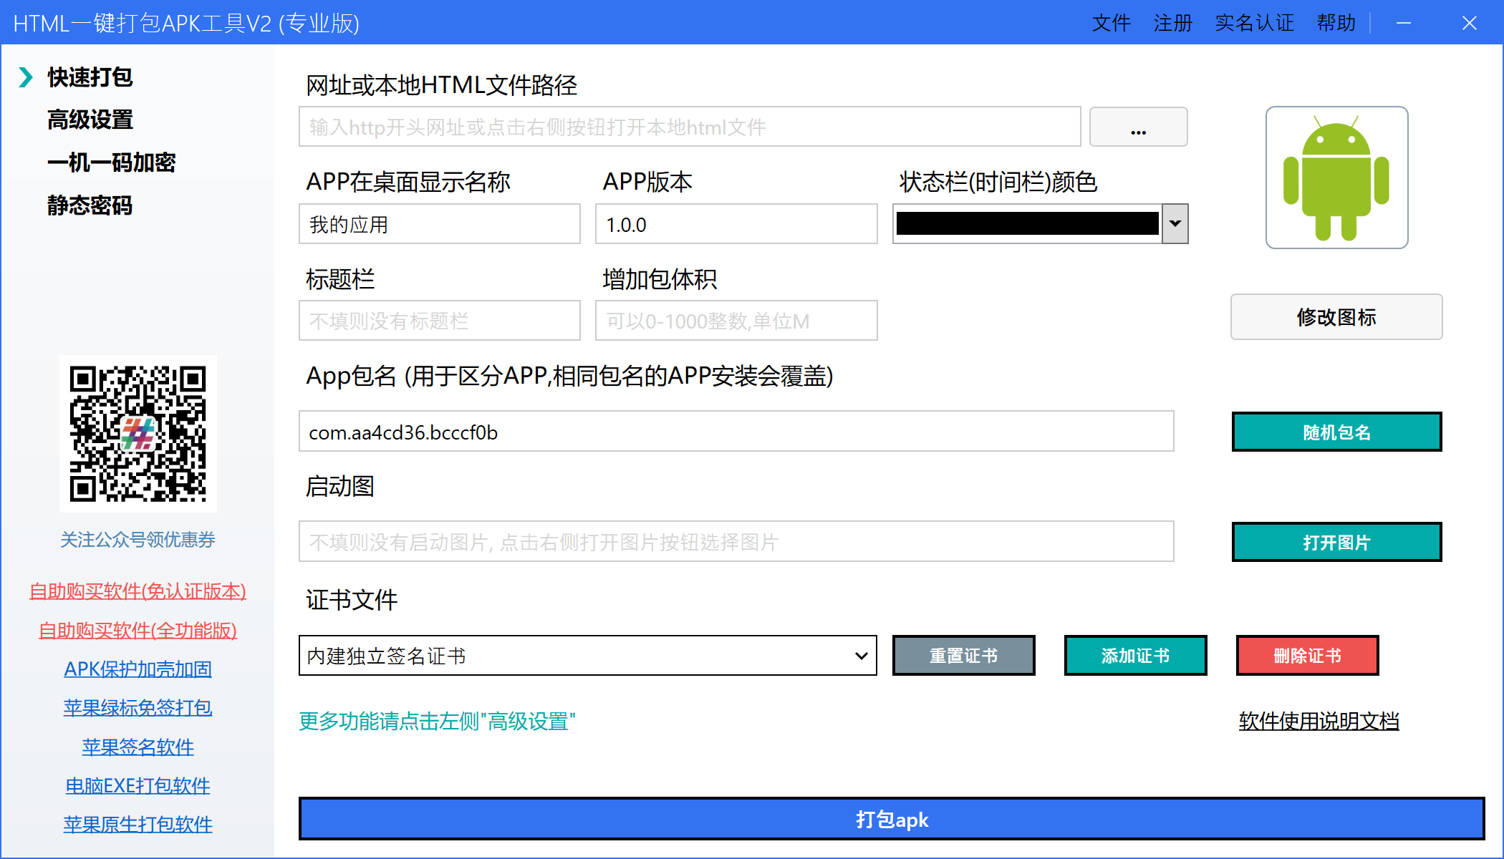Image resolution: width=1504 pixels, height=859 pixels.
Task: Click the black status bar color swatch
Action: pos(1027,223)
